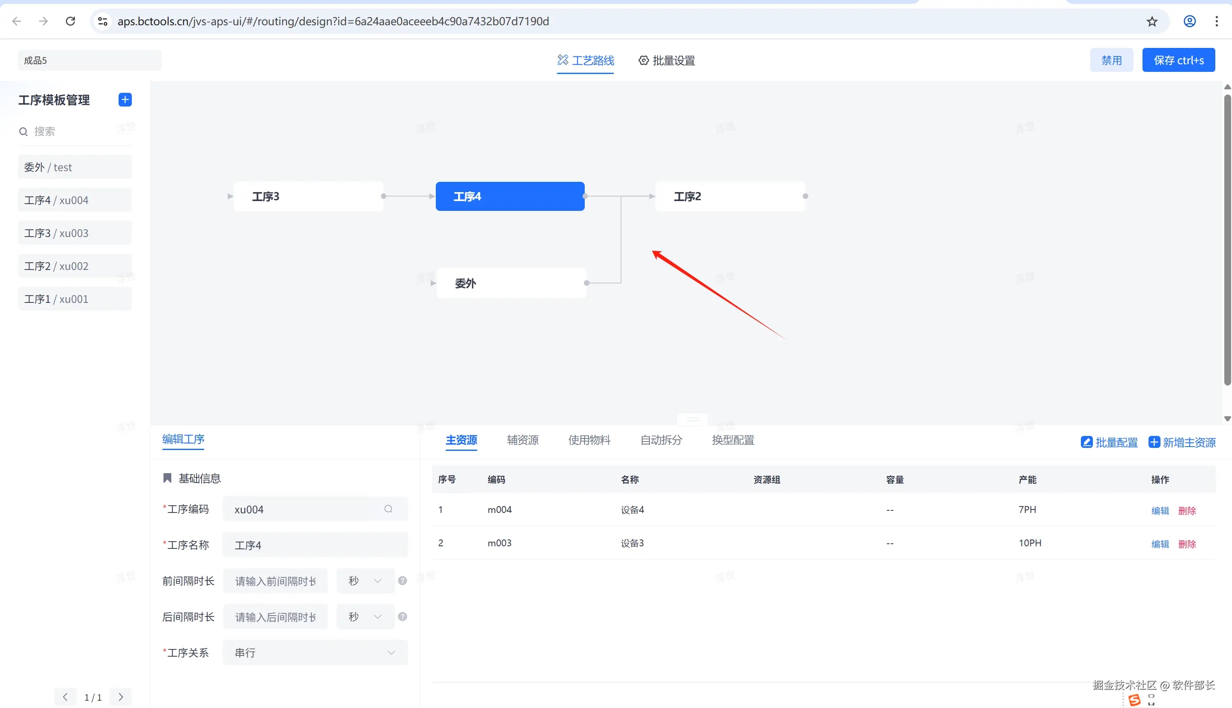Expand the 工序关系 dropdown showing 串行
The height and width of the screenshot is (708, 1232).
click(315, 652)
